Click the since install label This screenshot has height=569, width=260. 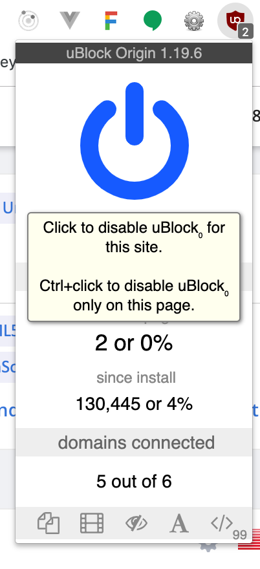point(136,378)
